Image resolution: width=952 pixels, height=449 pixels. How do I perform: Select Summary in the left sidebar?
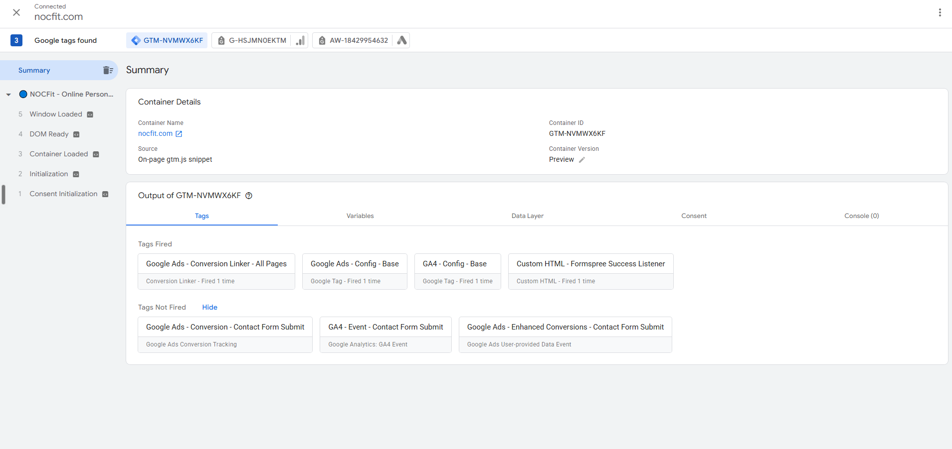point(59,70)
